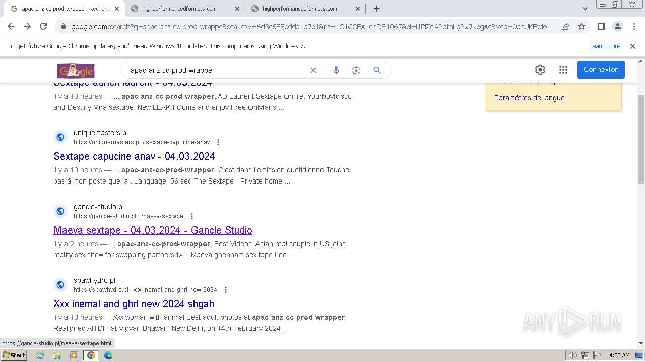
Task: Open the partially hidden adrien laurent result
Action: coord(133,84)
